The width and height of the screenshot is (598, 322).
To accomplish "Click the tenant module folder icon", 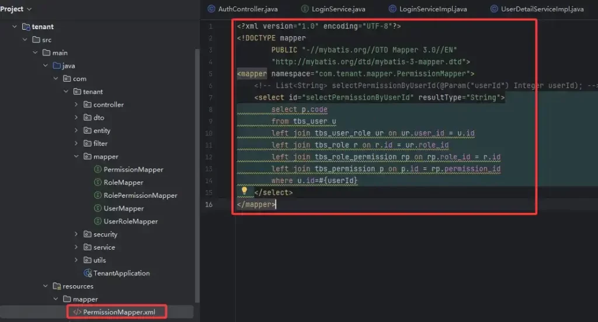I will coord(26,27).
